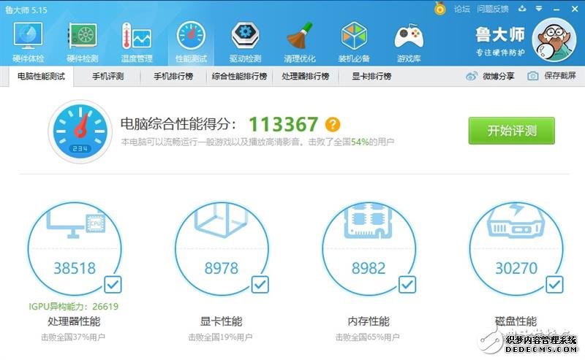Switch to the 综合性能排行榜 tab
This screenshot has height=360, width=585.
coord(239,77)
